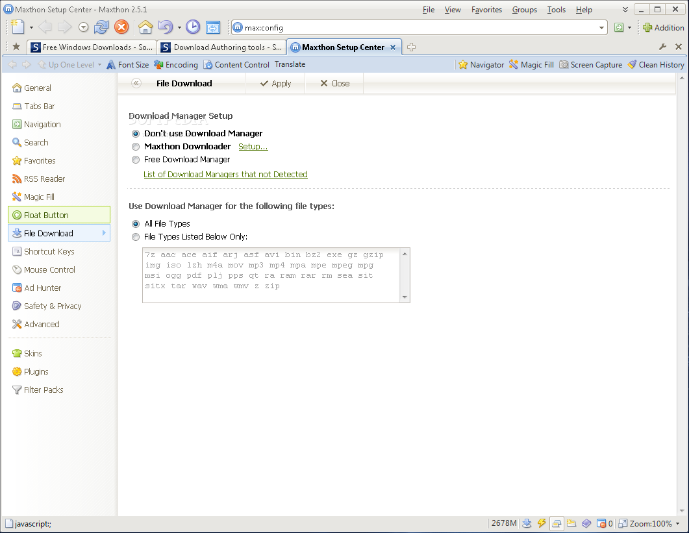This screenshot has width=689, height=533.
Task: Start Screen Capture tool
Action: (590, 64)
